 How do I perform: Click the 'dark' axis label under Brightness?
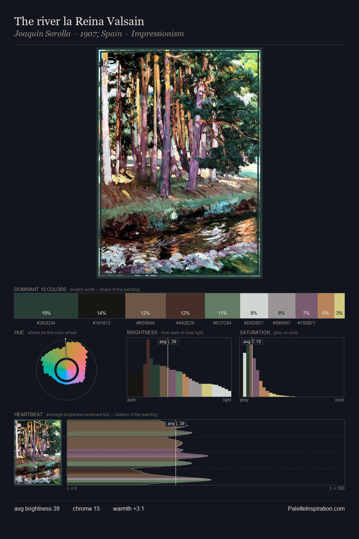[x=131, y=400]
